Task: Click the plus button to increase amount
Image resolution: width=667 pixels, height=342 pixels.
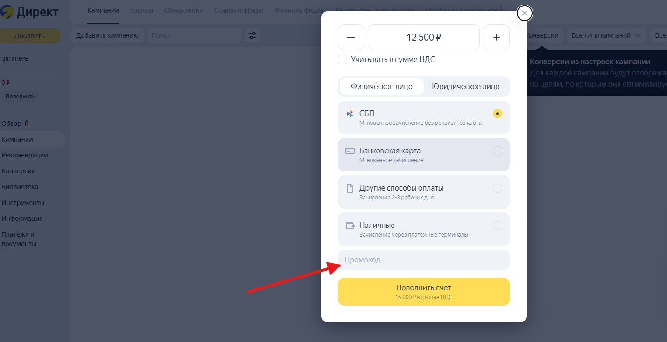Action: point(497,37)
